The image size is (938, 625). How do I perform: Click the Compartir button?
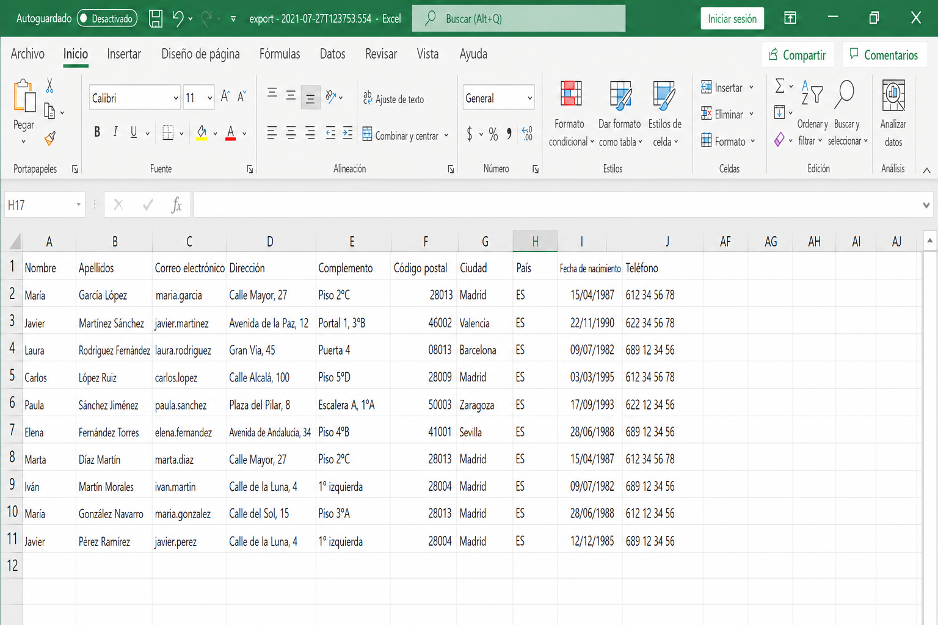pyautogui.click(x=797, y=55)
